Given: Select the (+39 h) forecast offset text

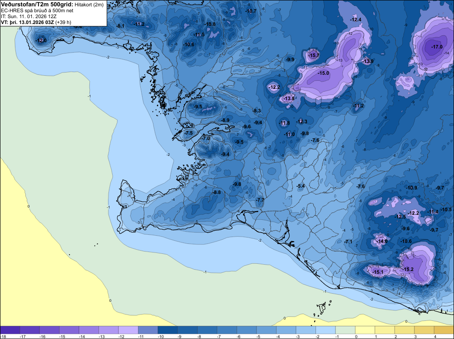Looking at the screenshot, I should (x=63, y=22).
